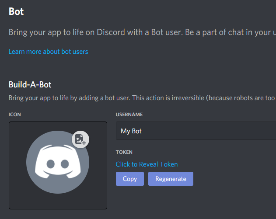Click the TOKEN field label
This screenshot has width=276, height=219.
tap(124, 152)
